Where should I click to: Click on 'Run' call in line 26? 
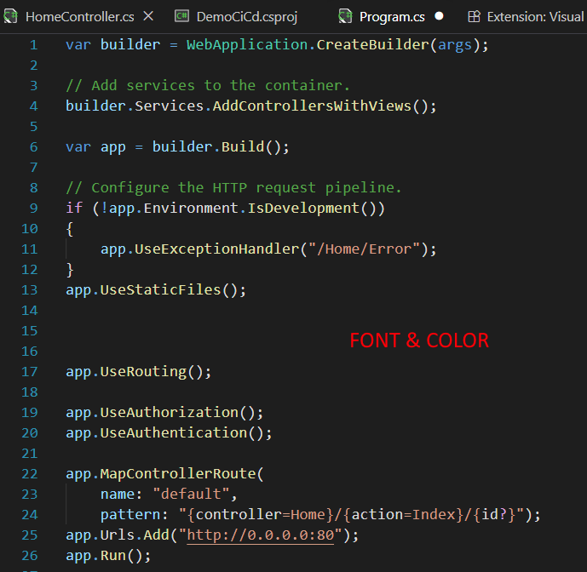[112, 556]
